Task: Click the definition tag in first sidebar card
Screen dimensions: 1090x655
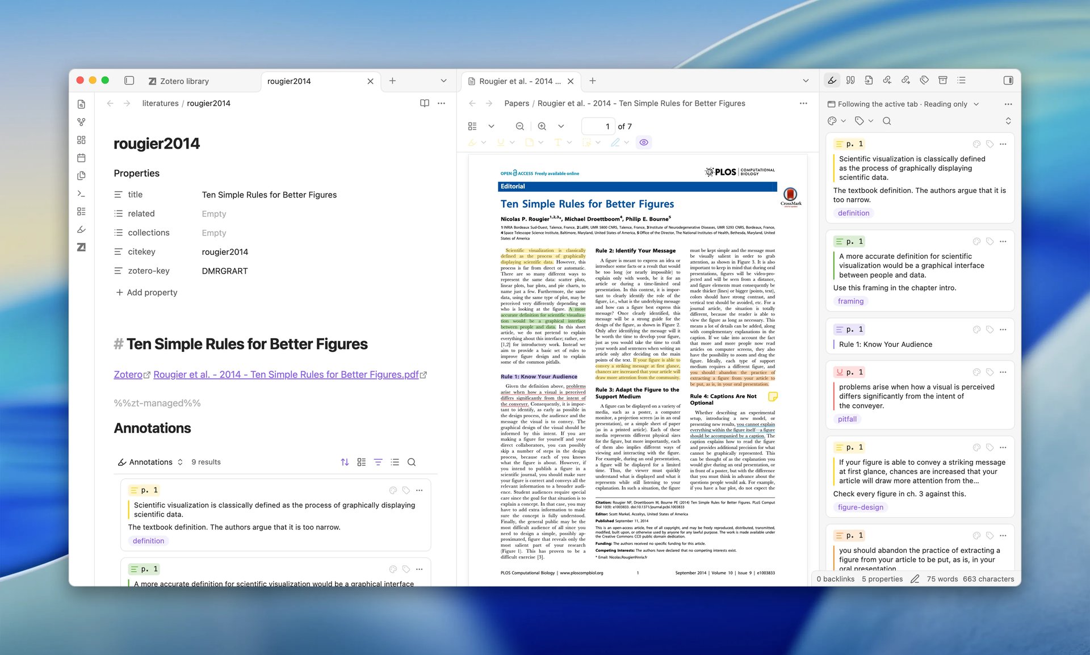Action: pyautogui.click(x=853, y=213)
